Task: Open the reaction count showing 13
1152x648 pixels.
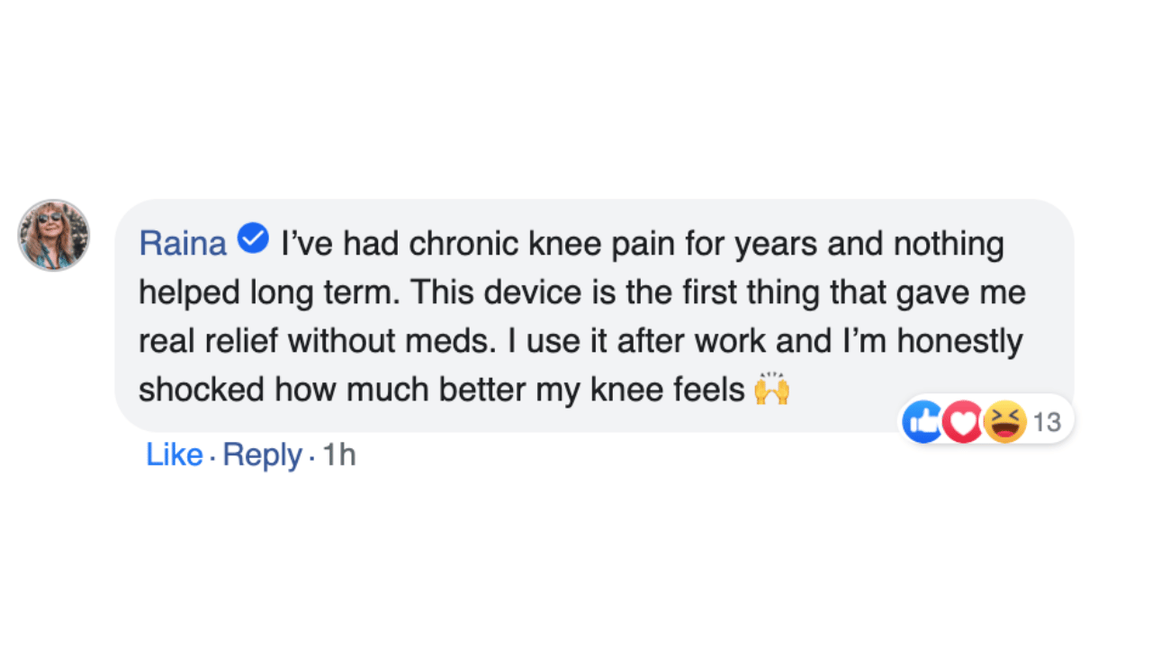Action: click(x=1046, y=421)
